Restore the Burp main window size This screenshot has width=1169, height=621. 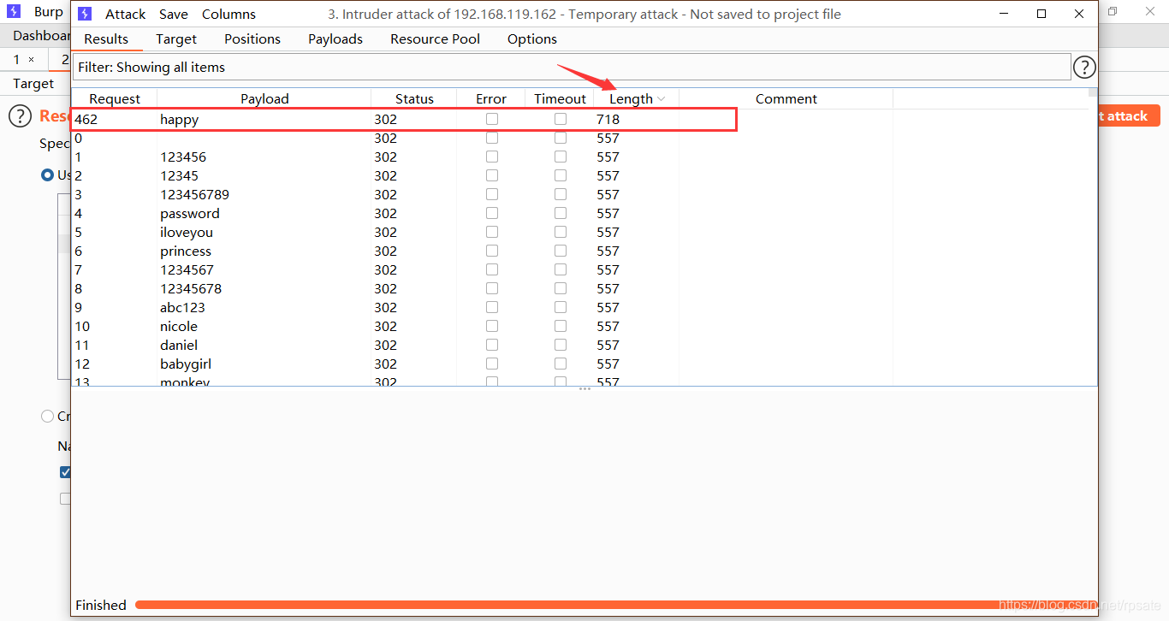pyautogui.click(x=1113, y=11)
